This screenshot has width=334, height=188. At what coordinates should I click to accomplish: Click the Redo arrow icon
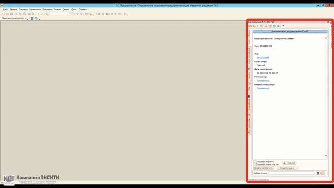coord(42,14)
